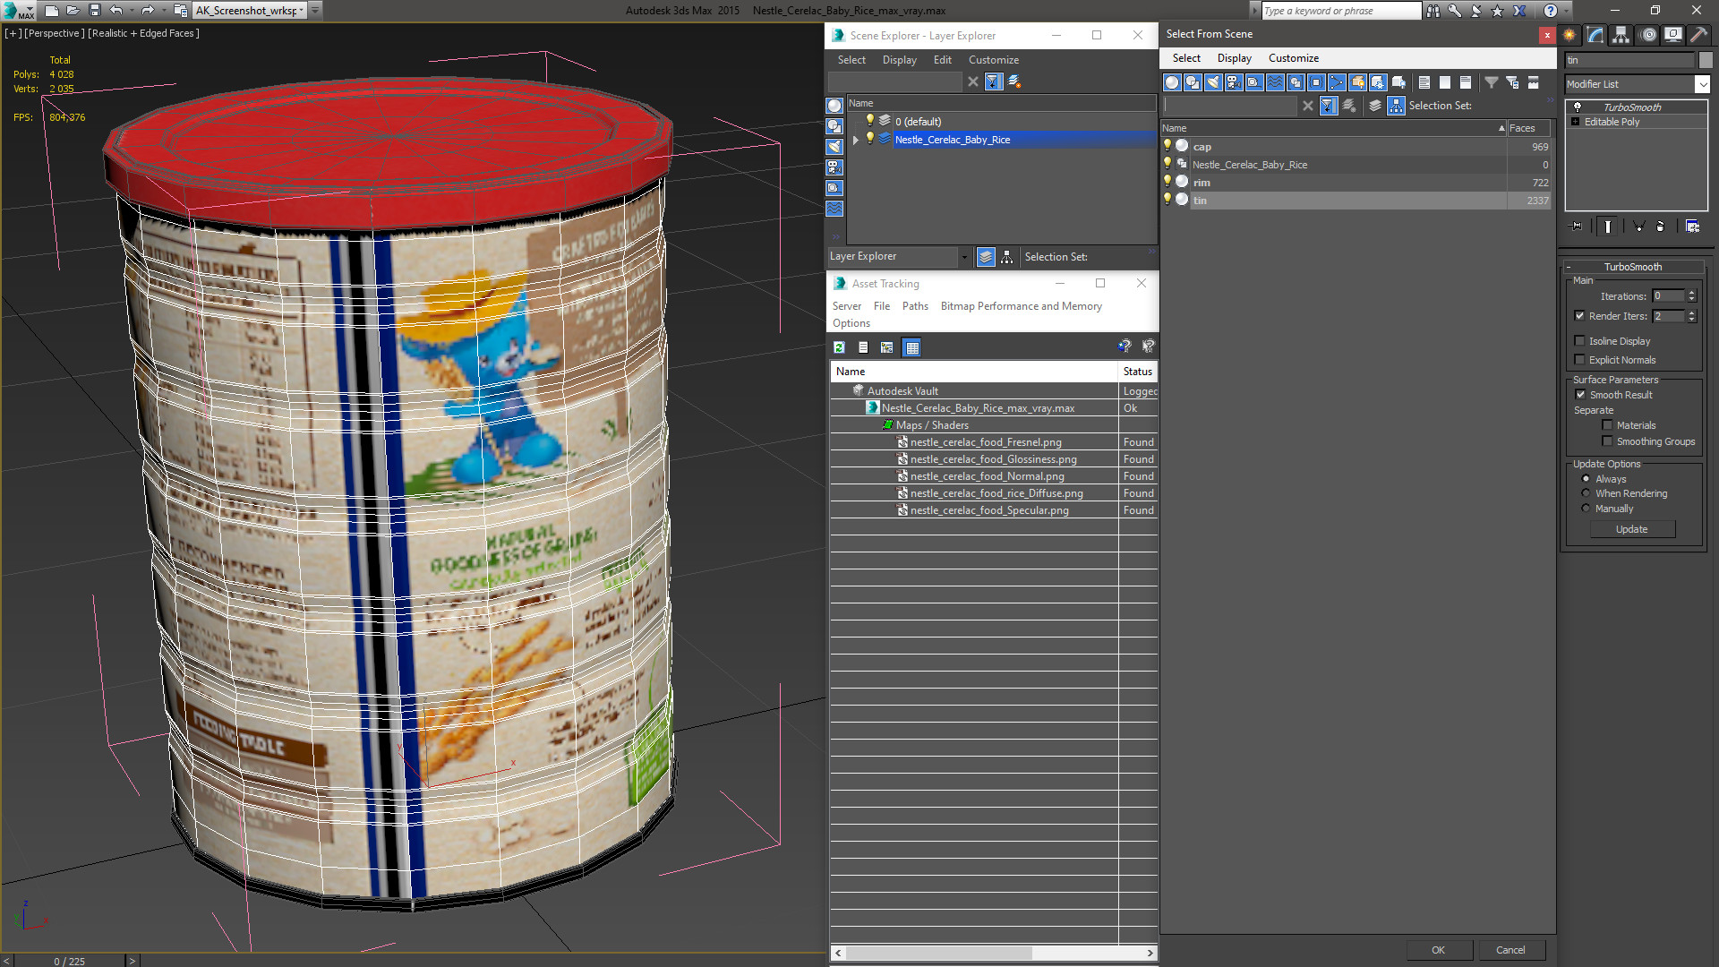Click OK in Select From Scene dialog
Viewport: 1719px width, 967px height.
tap(1438, 950)
